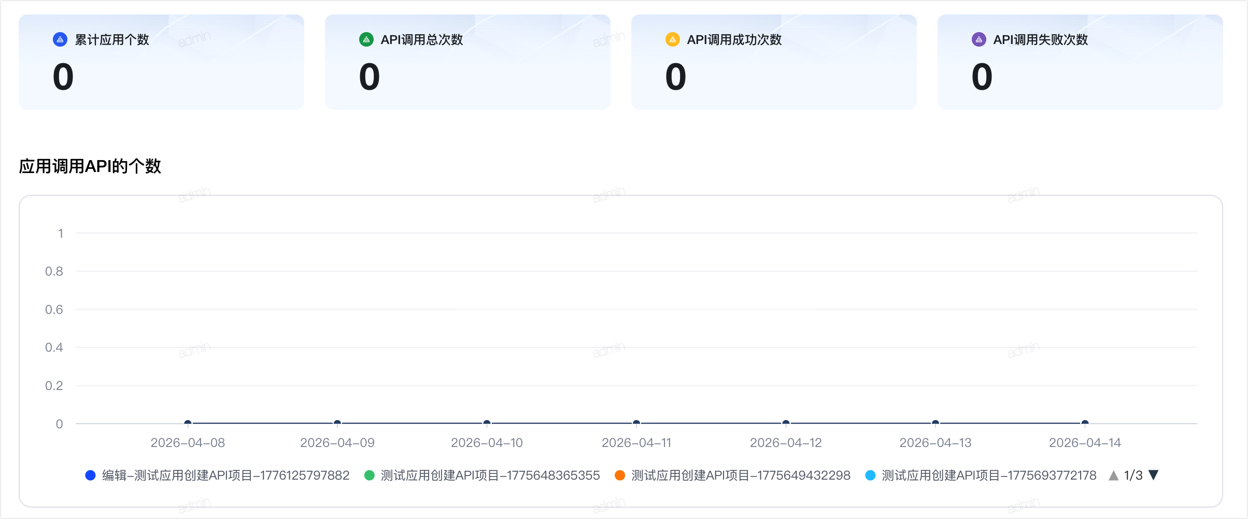The width and height of the screenshot is (1248, 519).
Task: Click the yellow icon beside API调用成功次数
Action: (673, 39)
